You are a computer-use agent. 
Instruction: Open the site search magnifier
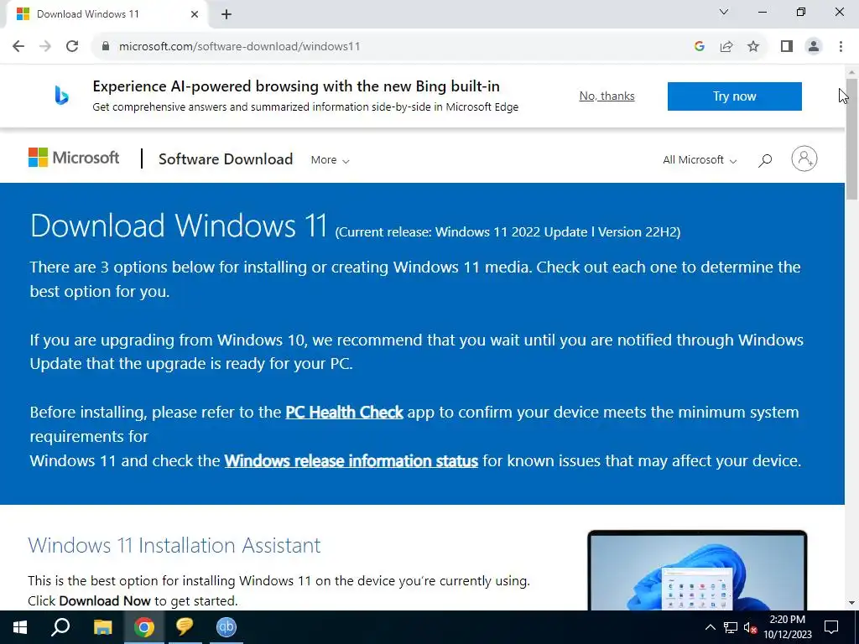click(765, 160)
